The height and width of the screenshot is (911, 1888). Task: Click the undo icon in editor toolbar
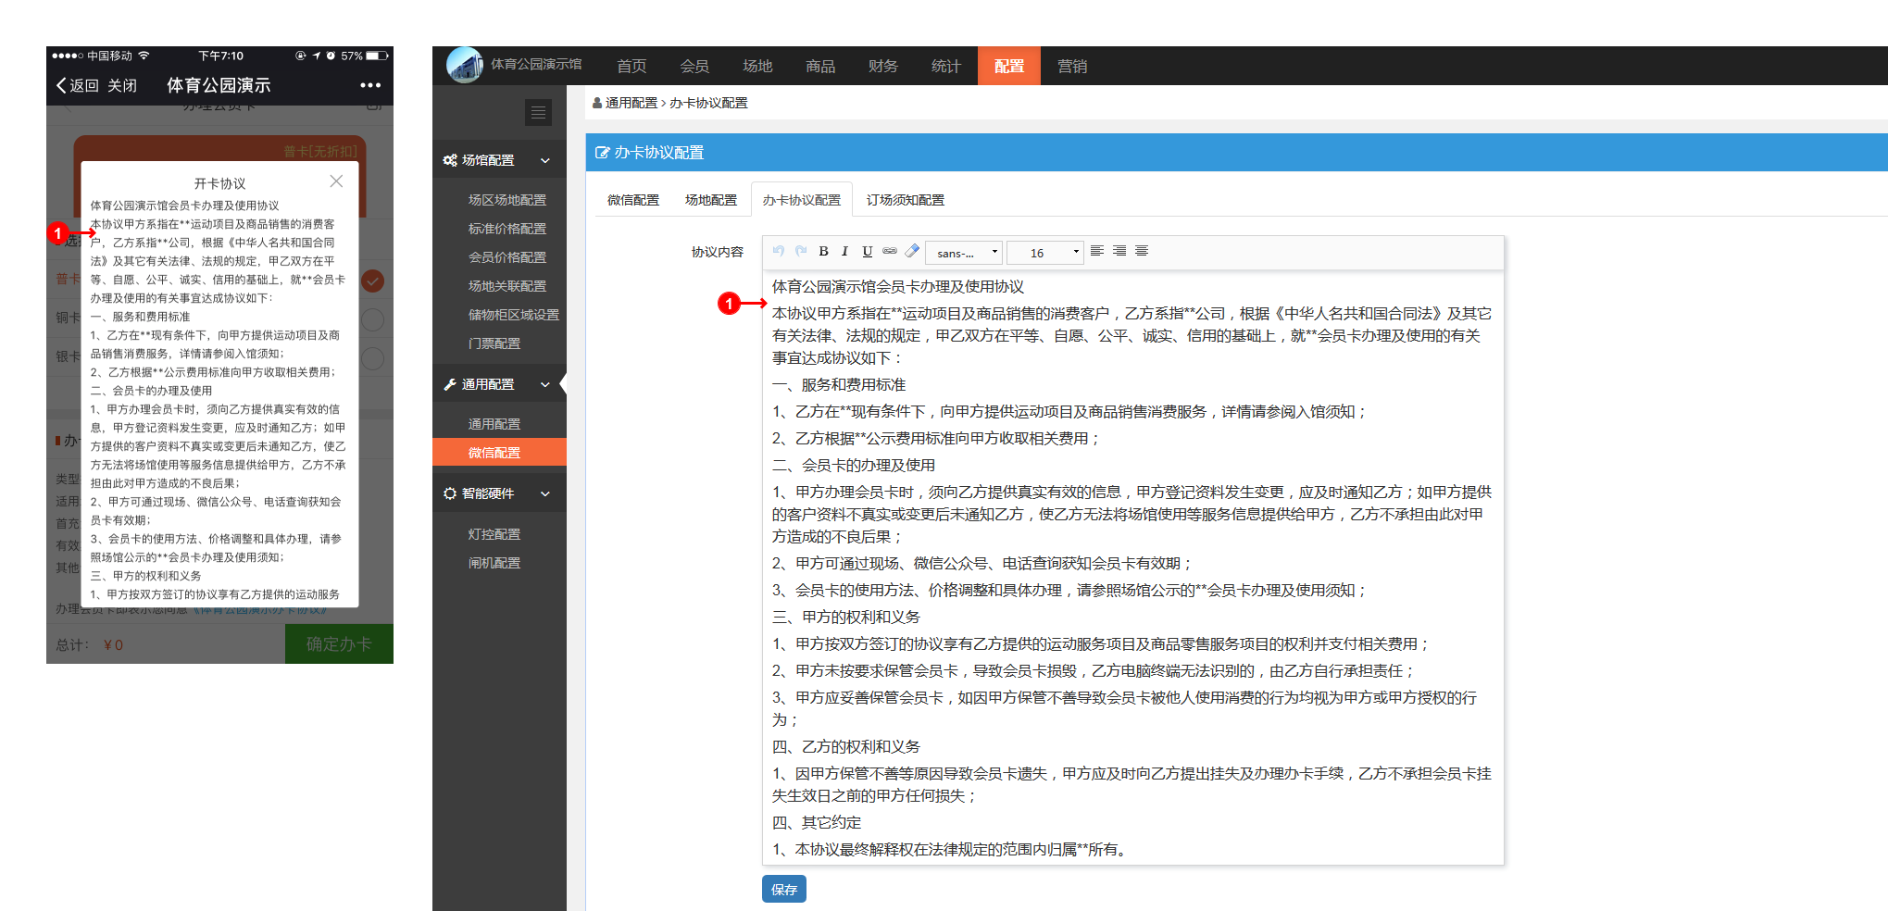(779, 251)
